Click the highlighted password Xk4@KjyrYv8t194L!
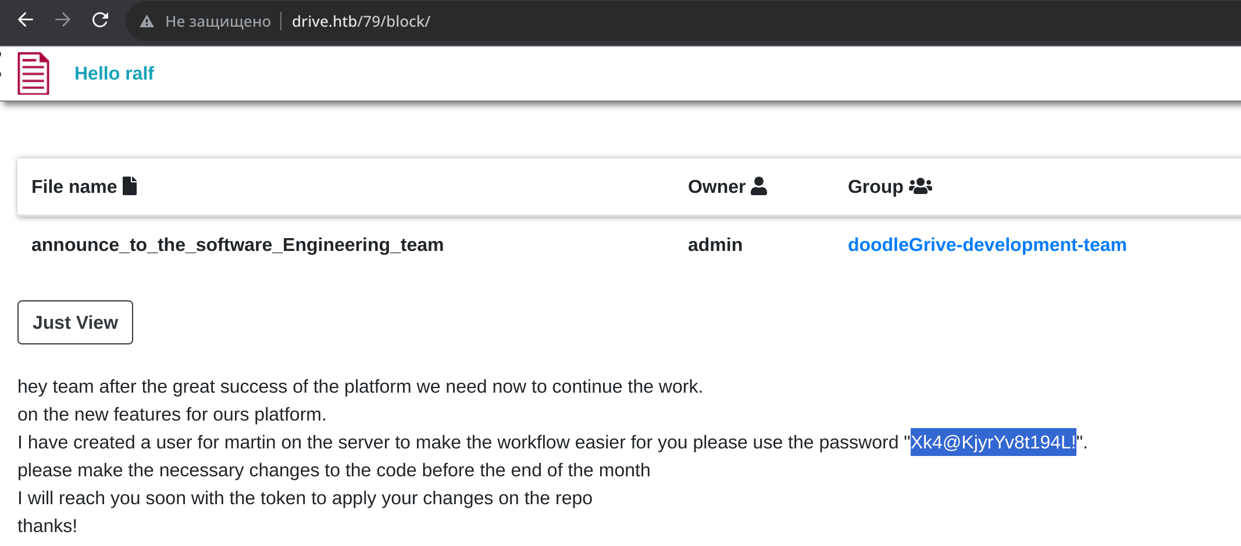Viewport: 1241px width, 546px height. click(993, 442)
